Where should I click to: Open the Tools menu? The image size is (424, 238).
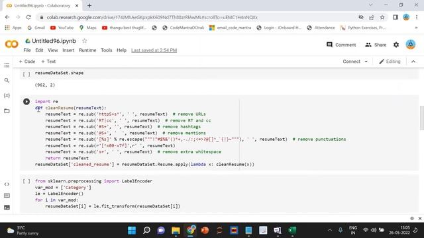click(106, 50)
